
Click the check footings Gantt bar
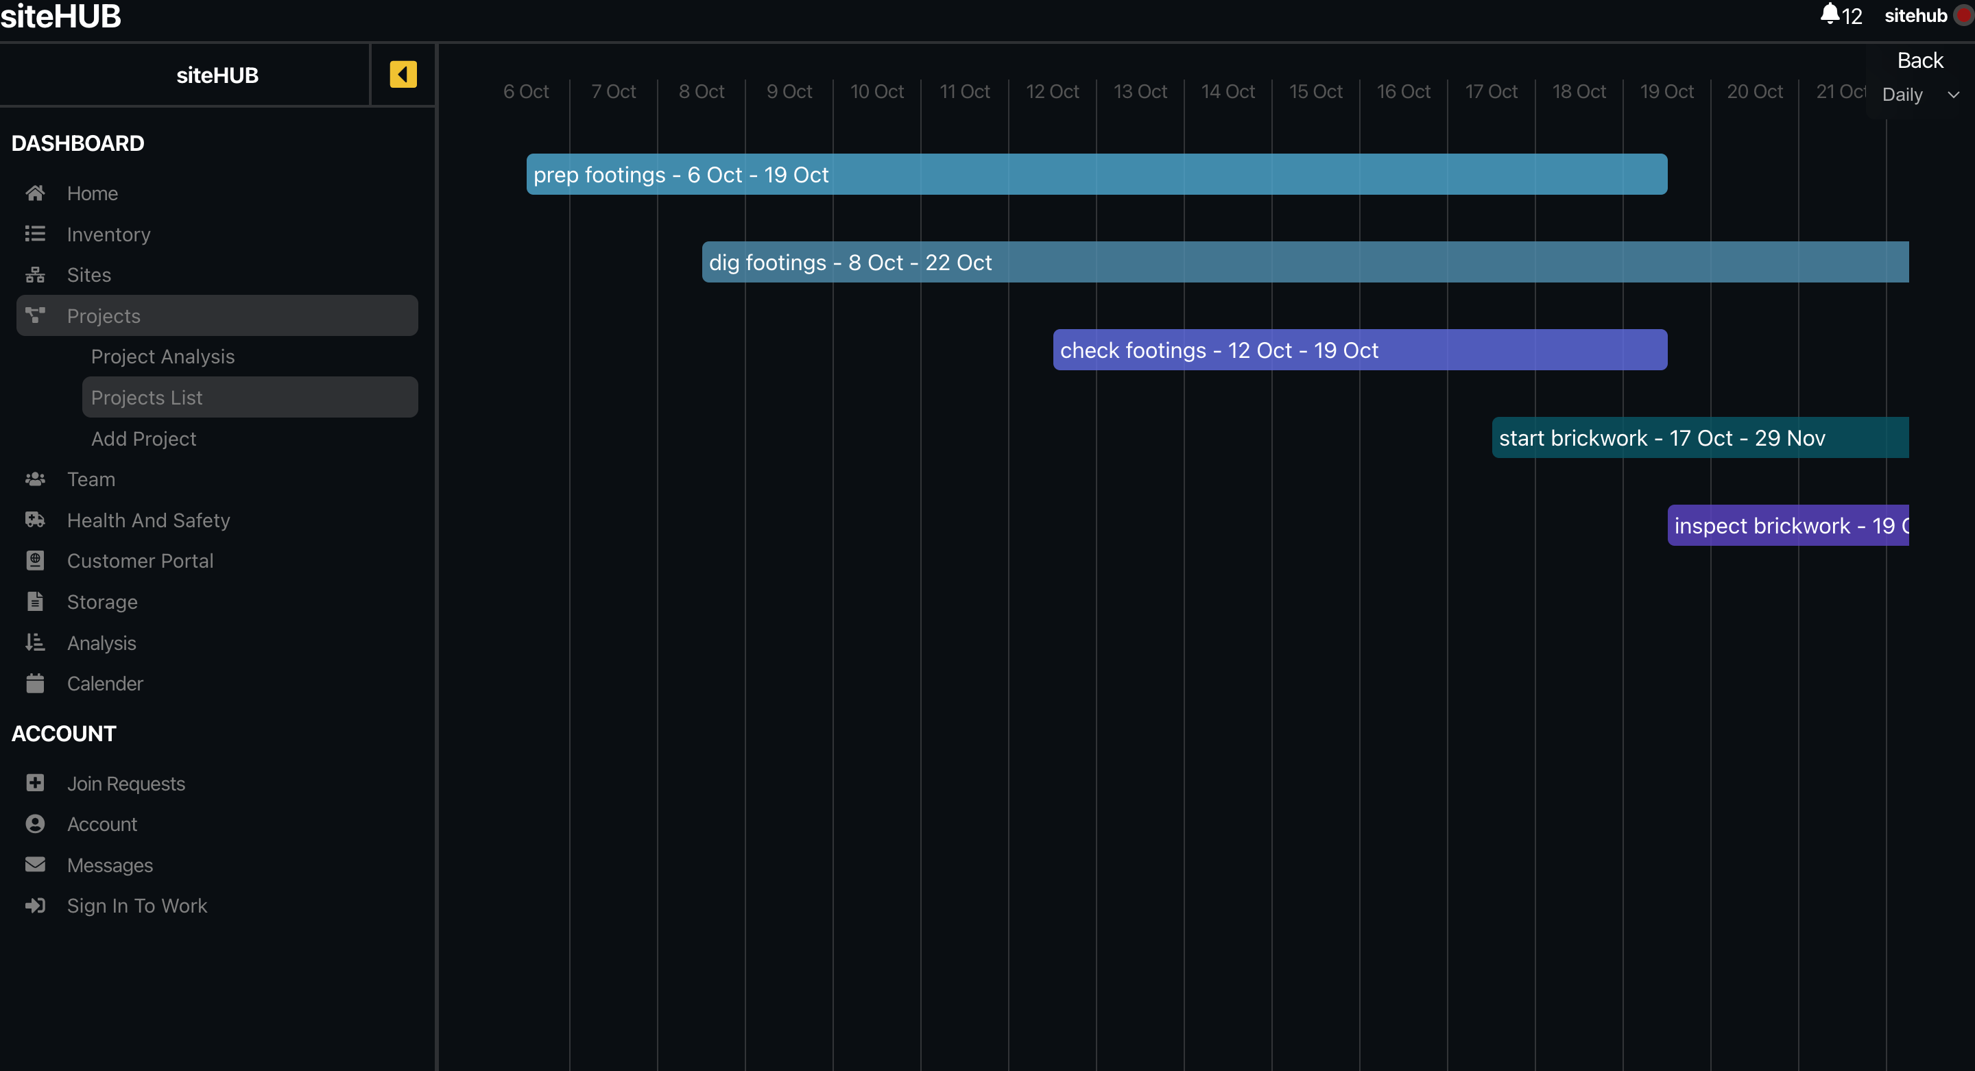click(x=1359, y=348)
